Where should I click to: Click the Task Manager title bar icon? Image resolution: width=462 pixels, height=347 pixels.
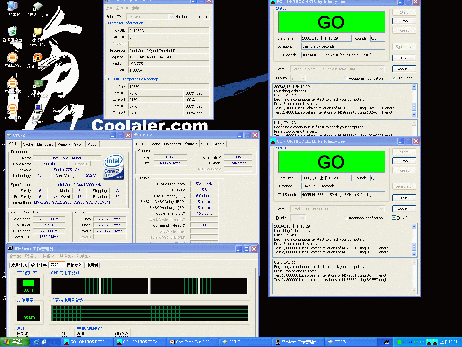pyautogui.click(x=10, y=249)
